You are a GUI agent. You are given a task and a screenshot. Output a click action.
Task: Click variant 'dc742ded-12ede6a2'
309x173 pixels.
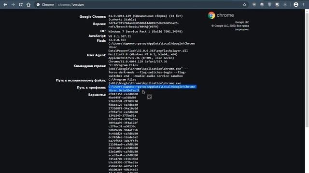[123, 137]
